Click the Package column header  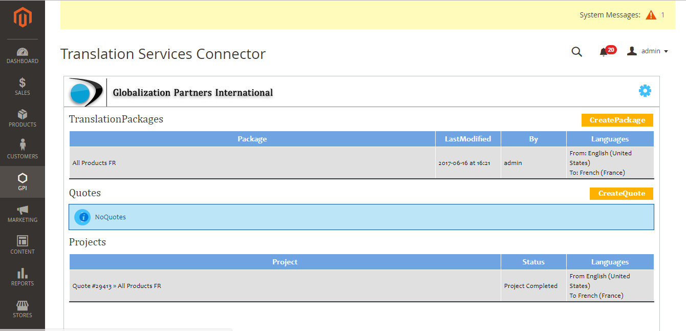pos(252,139)
